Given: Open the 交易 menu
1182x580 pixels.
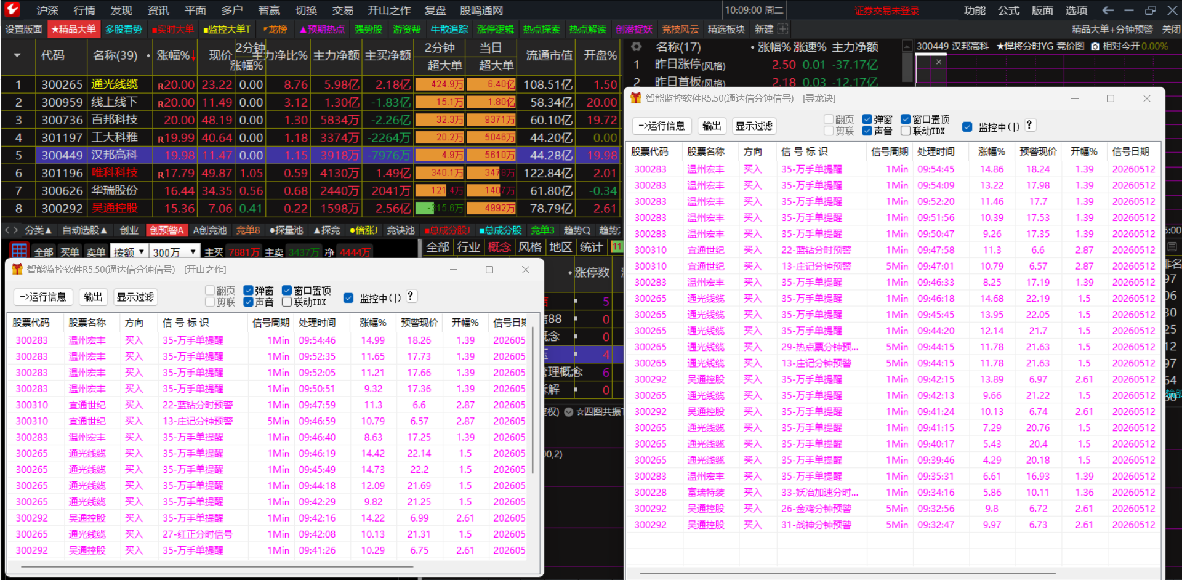Looking at the screenshot, I should [342, 10].
